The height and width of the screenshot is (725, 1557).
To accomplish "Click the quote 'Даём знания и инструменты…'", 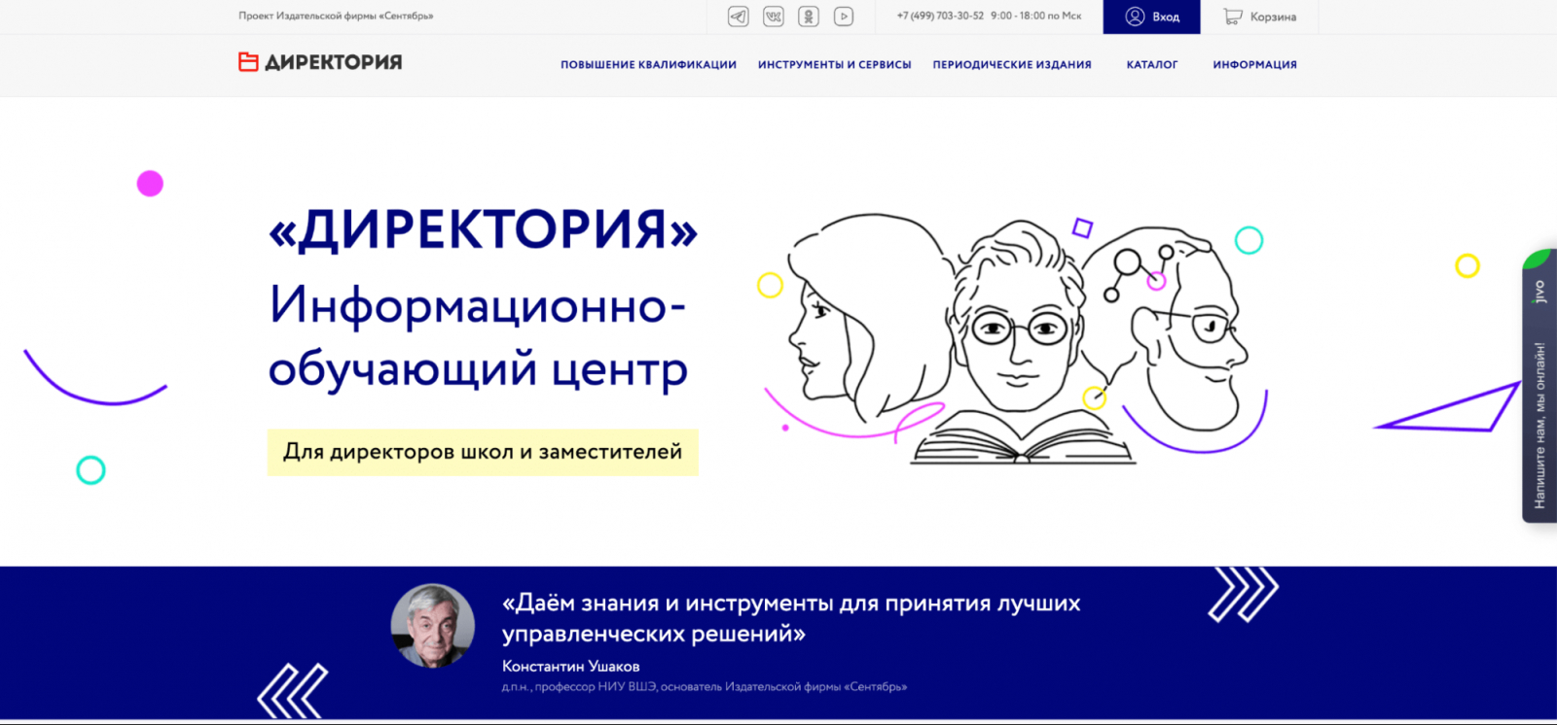I will point(791,618).
